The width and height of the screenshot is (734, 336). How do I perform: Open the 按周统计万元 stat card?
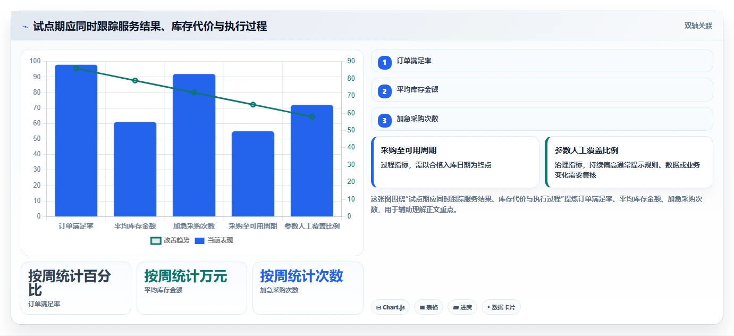[x=192, y=288]
